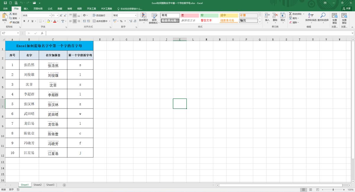Select the Format Painter (格式刷) tool
The width and height of the screenshot is (355, 192).
[x=14, y=22]
